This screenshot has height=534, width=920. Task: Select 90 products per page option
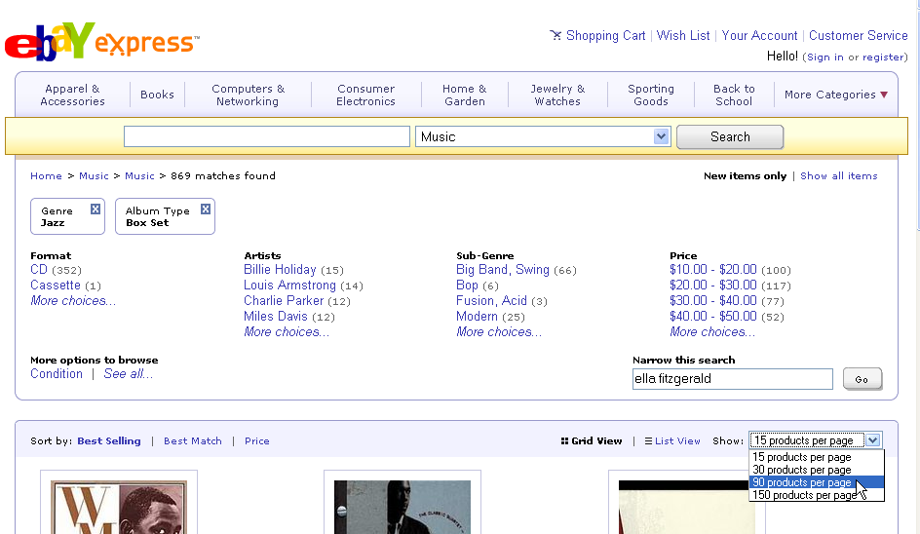point(802,482)
